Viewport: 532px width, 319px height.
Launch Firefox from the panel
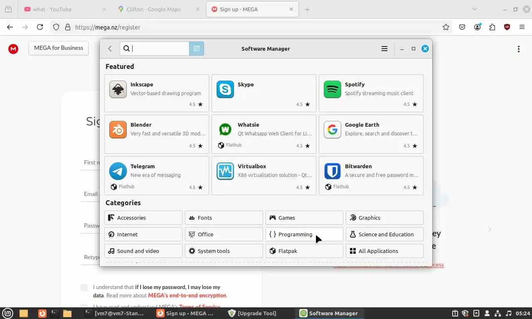tap(42, 313)
